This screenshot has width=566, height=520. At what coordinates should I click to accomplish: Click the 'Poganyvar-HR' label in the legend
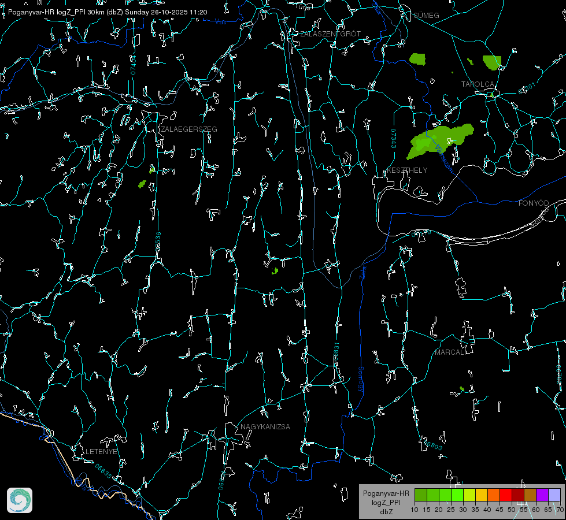point(386,493)
